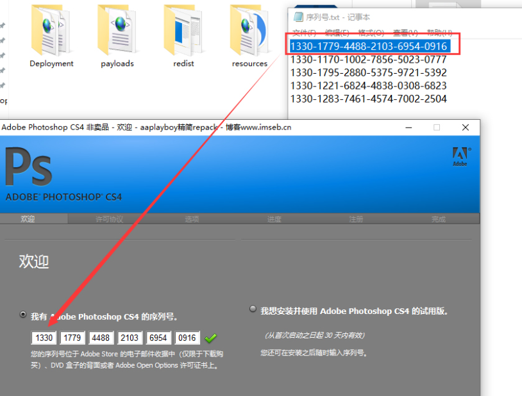Open Notepad's 格式(O) menu
The width and height of the screenshot is (522, 396).
pos(371,33)
